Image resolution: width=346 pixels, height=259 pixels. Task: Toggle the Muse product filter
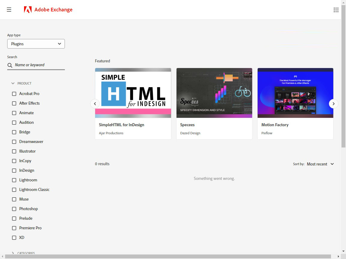(x=14, y=199)
